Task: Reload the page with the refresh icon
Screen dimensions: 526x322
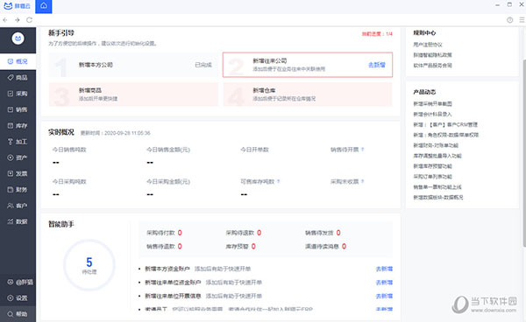Action: click(x=29, y=20)
